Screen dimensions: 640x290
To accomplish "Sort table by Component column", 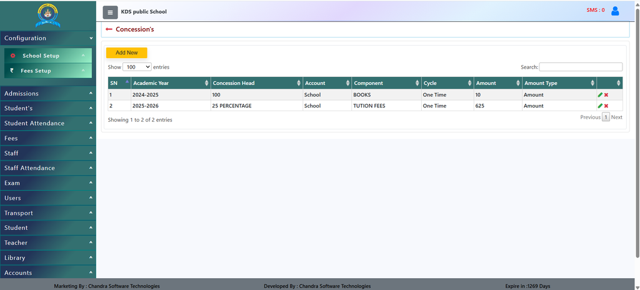I will point(386,83).
